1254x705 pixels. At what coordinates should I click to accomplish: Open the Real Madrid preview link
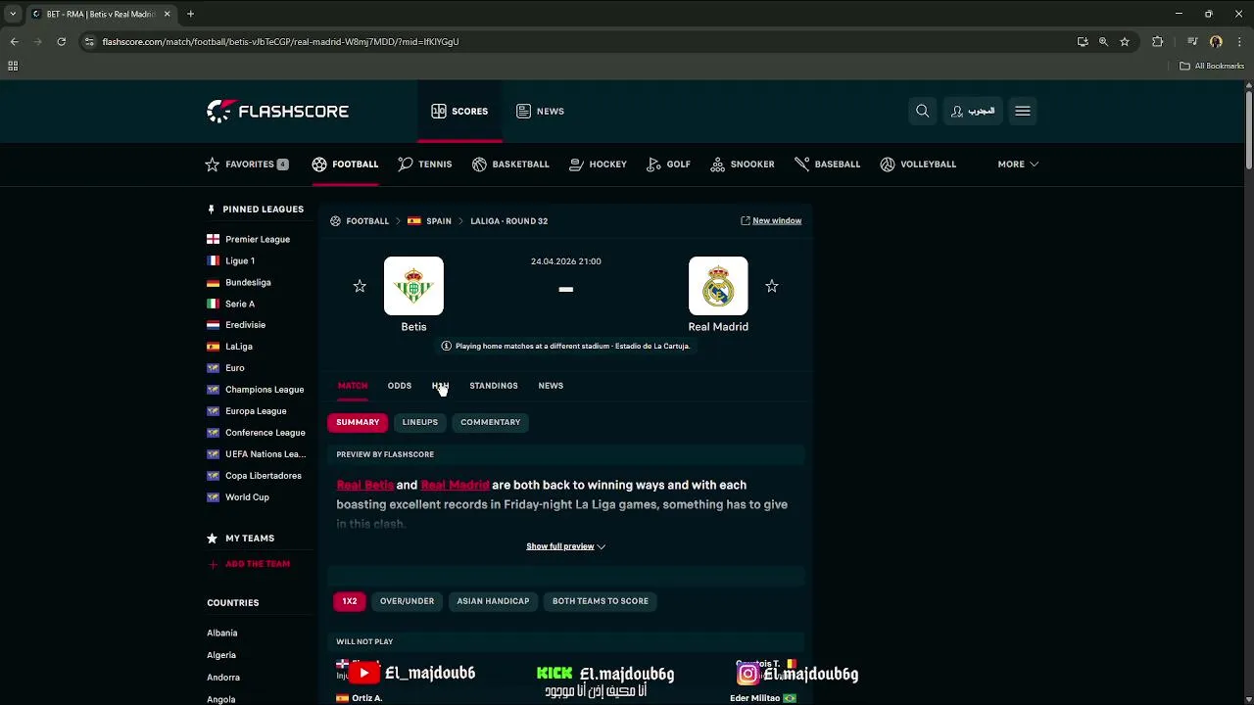455,485
